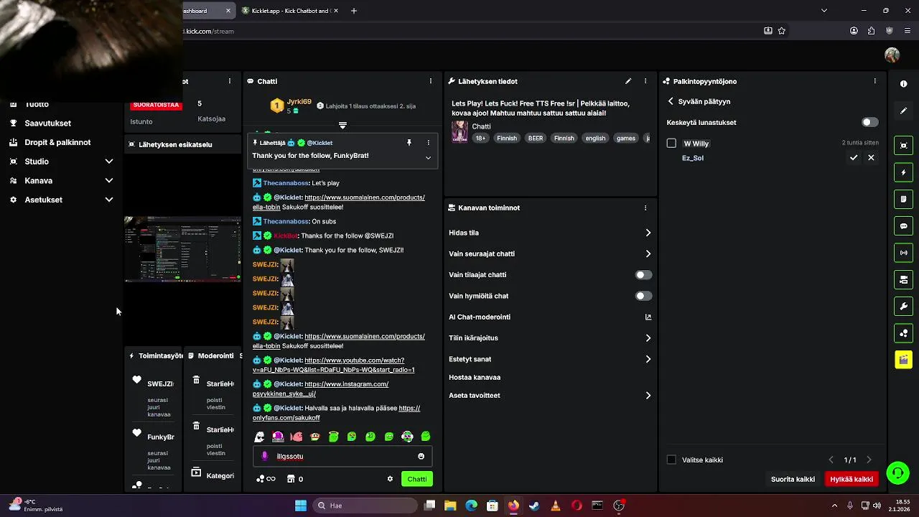Check the W Willy reward checkbox

(x=671, y=144)
